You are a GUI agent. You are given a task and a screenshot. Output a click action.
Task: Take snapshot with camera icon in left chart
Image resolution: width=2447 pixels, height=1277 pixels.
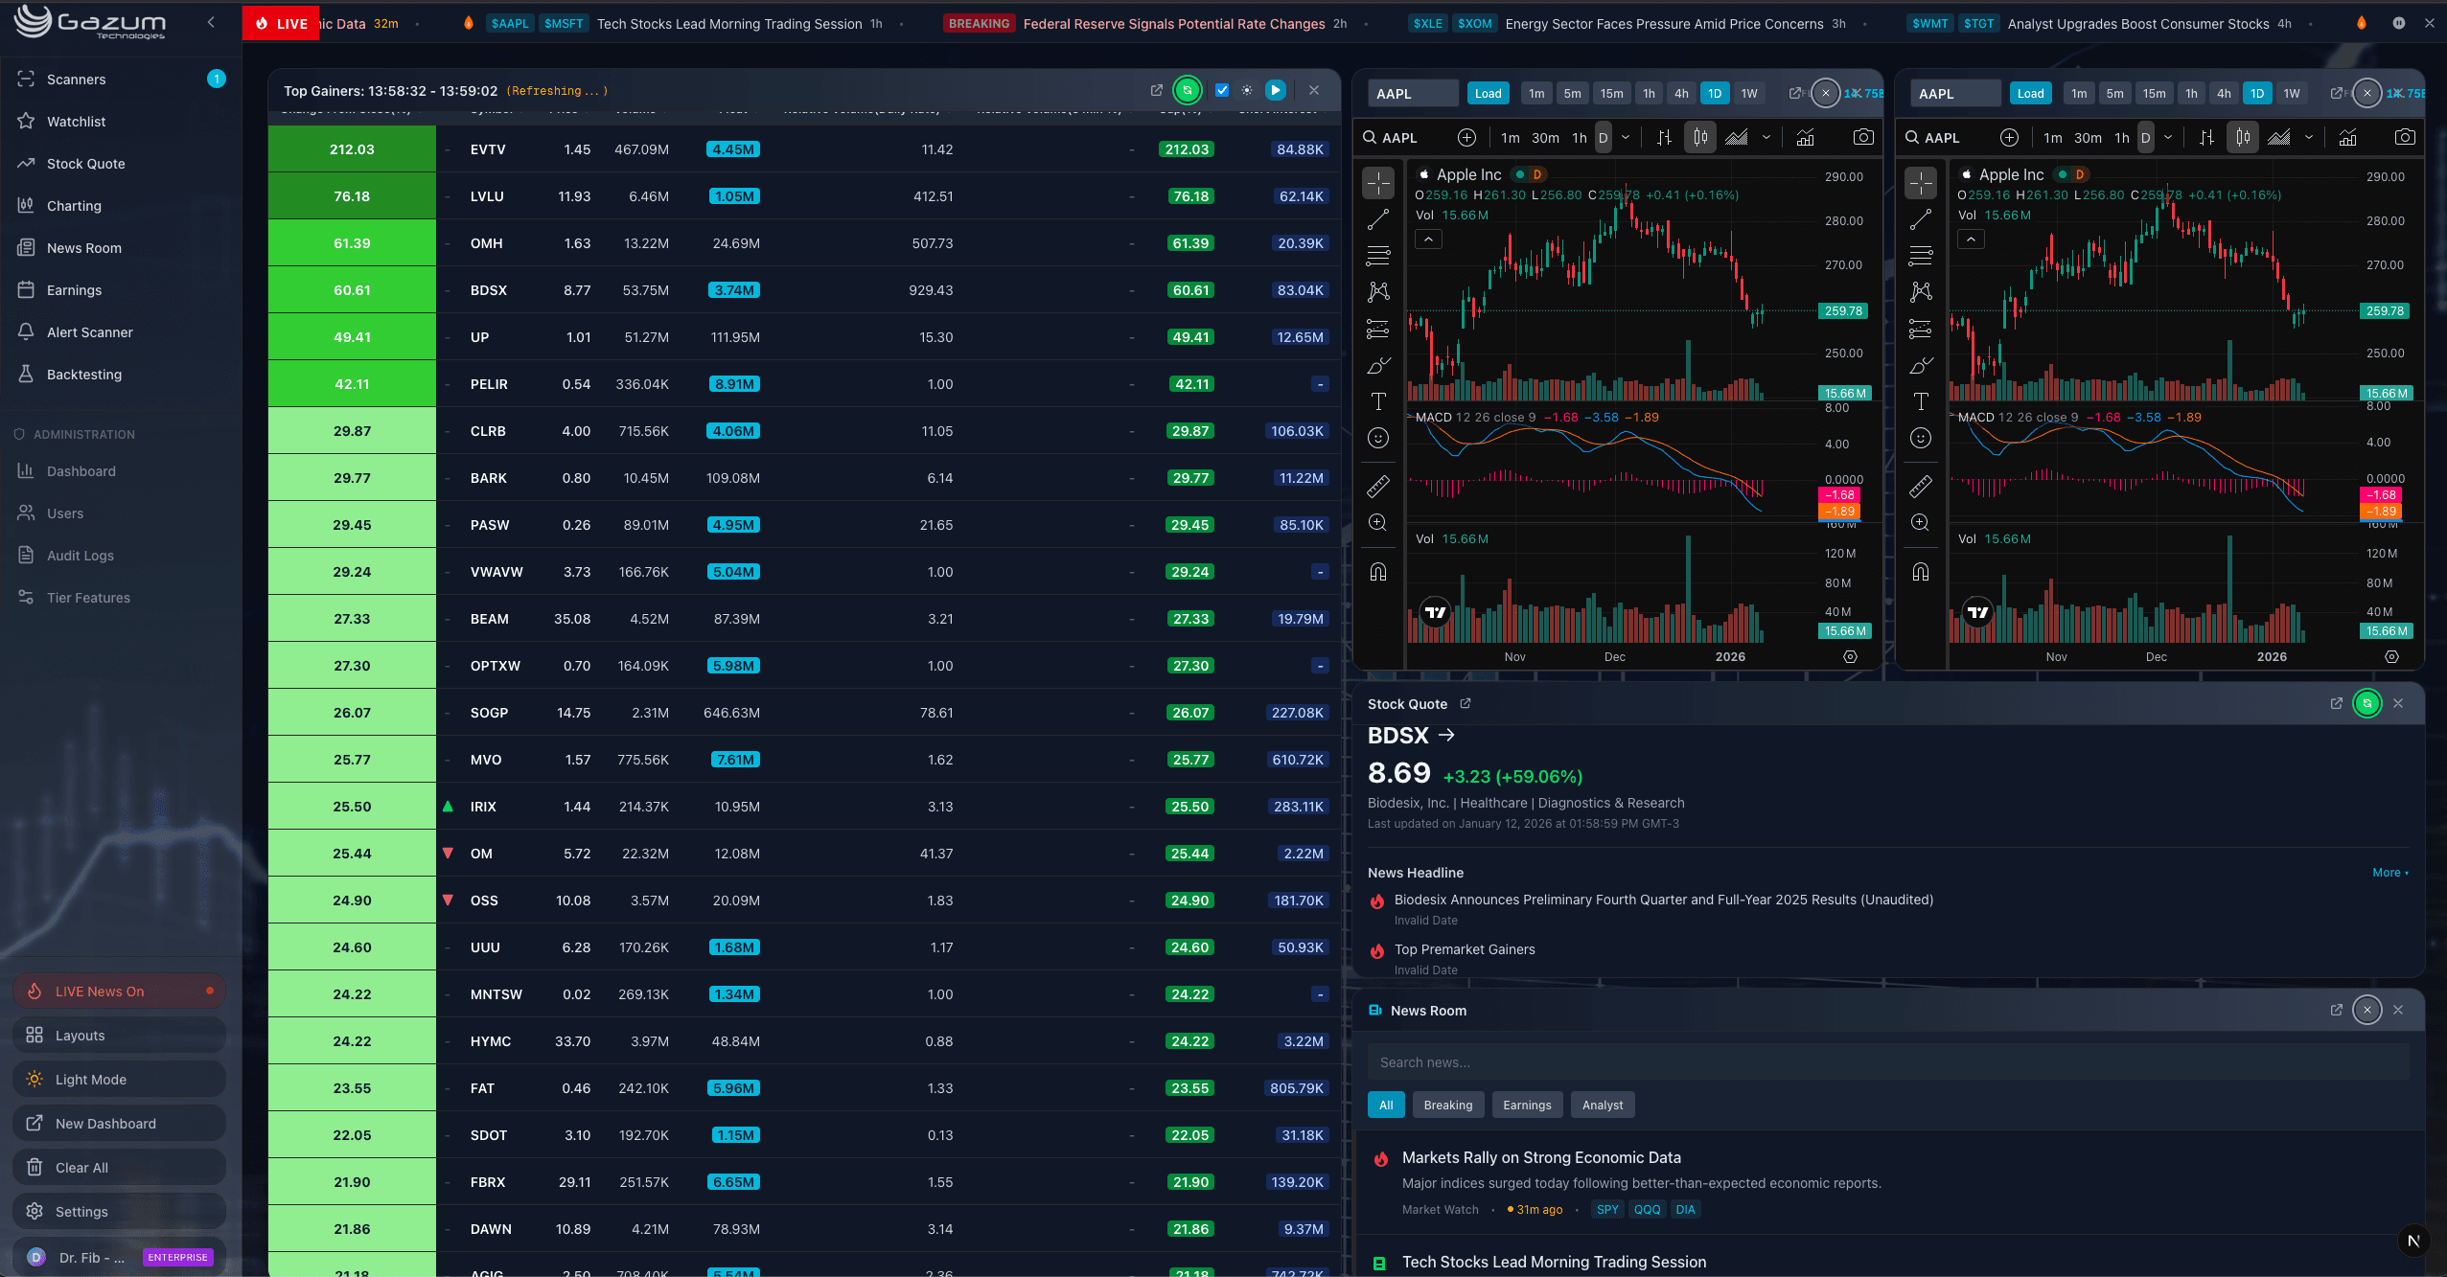[1862, 137]
